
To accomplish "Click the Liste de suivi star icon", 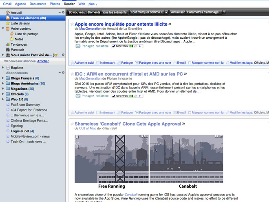I will point(8,23).
